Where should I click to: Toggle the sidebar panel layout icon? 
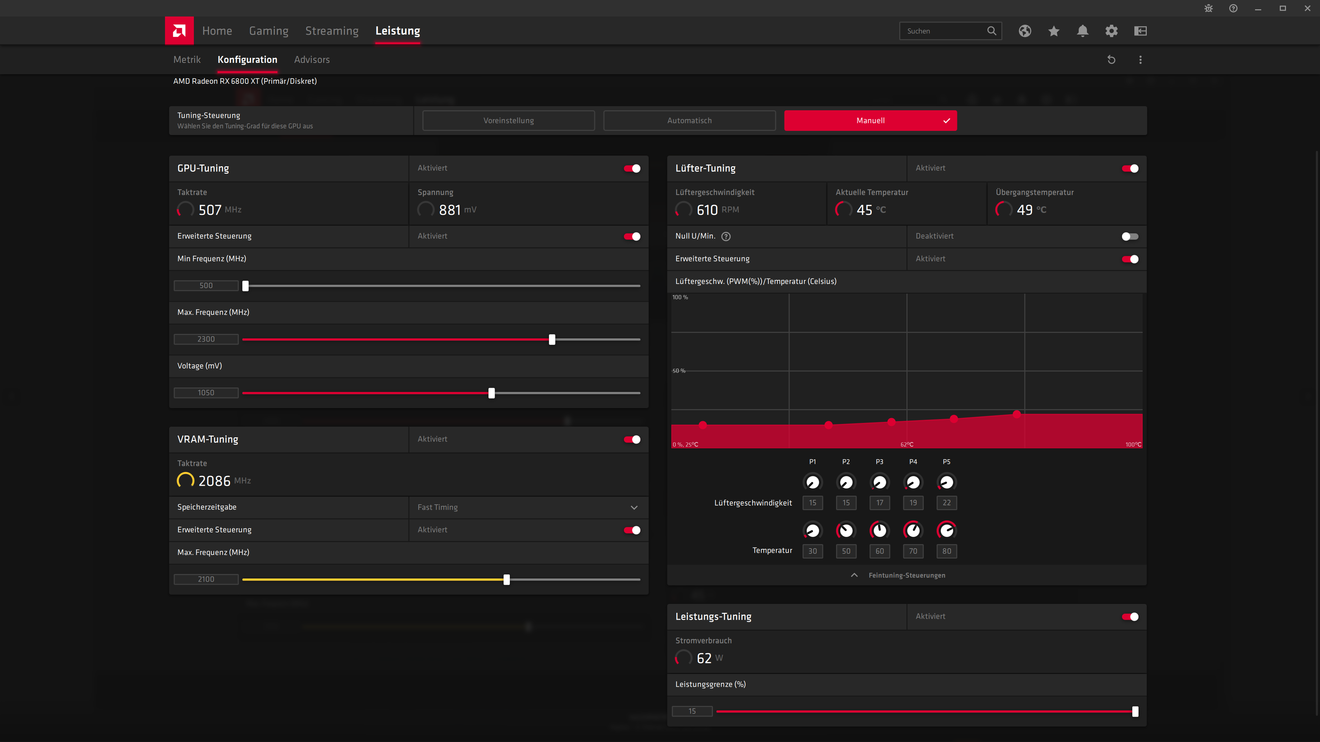[x=1140, y=31]
